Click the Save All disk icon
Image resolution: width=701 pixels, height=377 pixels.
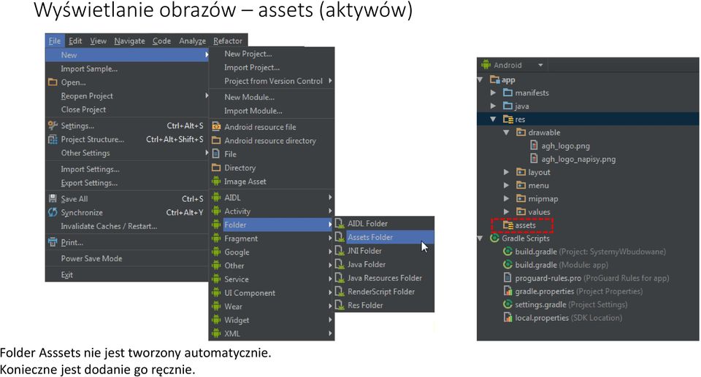pos(53,198)
